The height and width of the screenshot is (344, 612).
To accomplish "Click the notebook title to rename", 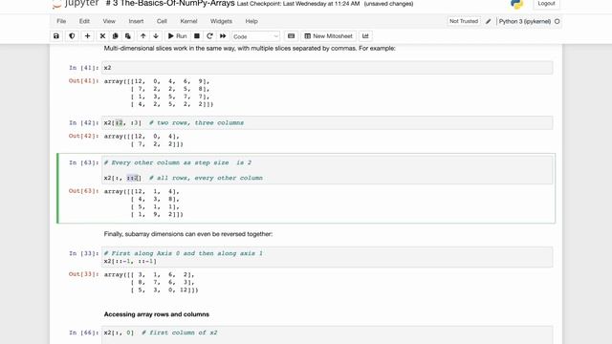I will point(170,4).
